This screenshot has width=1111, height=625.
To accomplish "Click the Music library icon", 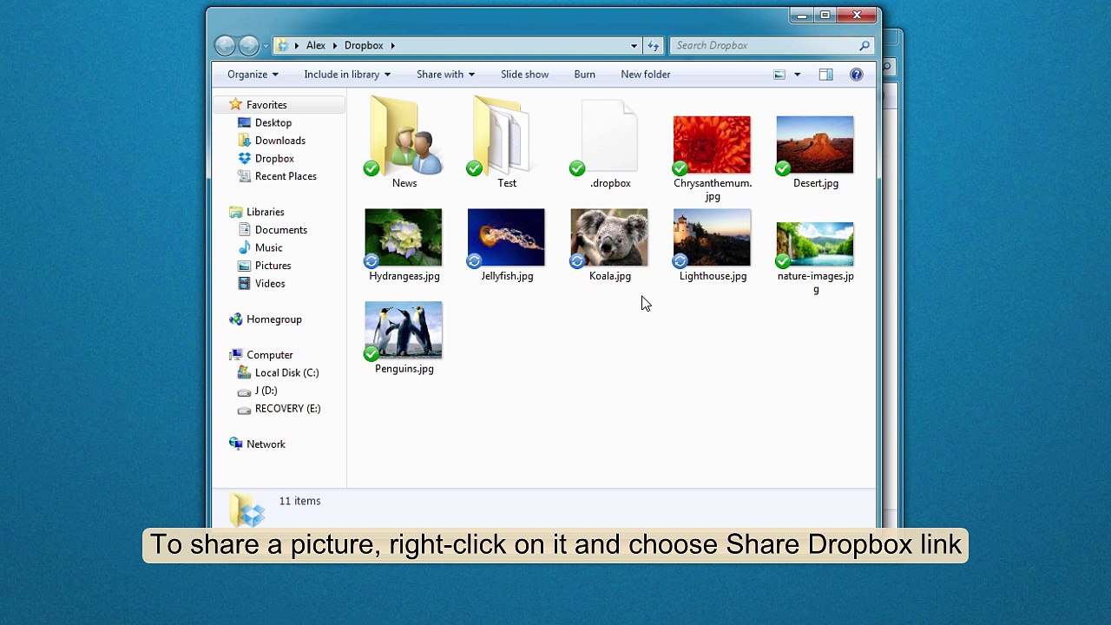I will (x=245, y=248).
